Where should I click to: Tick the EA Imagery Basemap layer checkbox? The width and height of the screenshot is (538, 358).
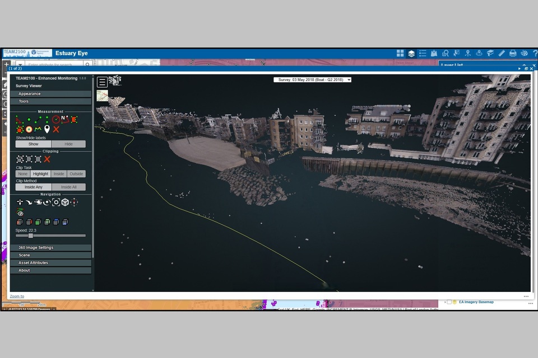point(449,302)
